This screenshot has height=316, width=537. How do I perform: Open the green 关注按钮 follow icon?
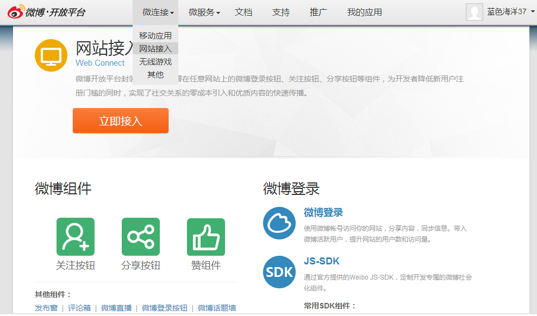tap(76, 237)
